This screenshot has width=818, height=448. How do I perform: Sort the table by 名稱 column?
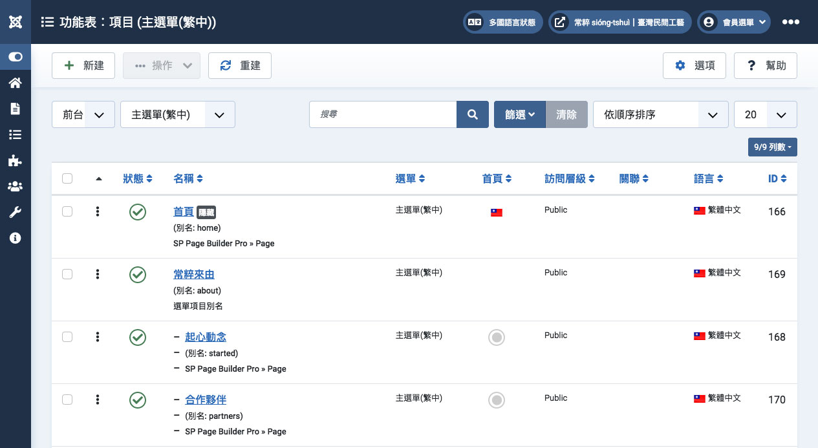click(188, 178)
